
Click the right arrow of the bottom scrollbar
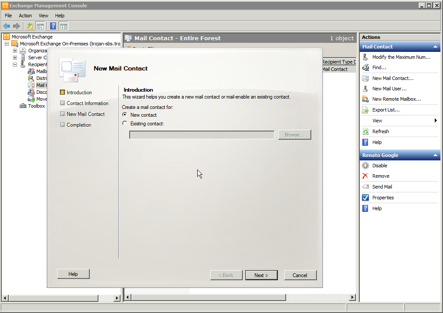[352, 297]
